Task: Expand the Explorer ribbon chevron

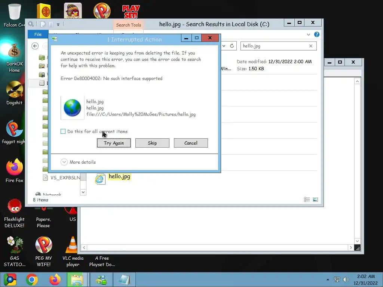Action: 309,34
